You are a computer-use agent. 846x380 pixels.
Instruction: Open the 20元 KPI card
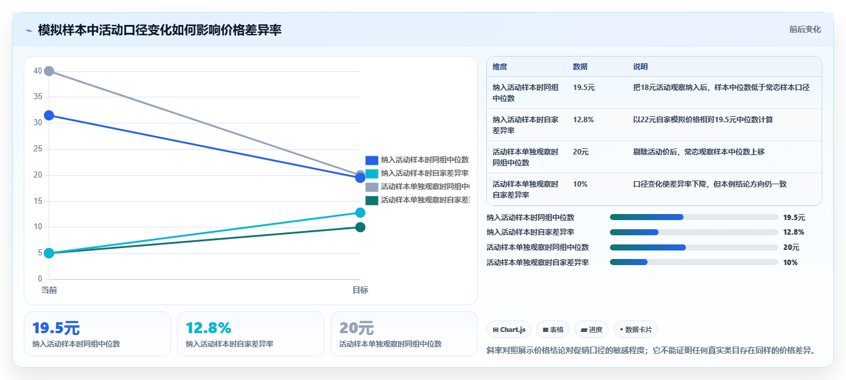point(404,334)
